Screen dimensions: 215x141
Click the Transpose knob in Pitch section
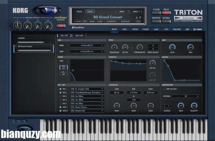pyautogui.click(x=115, y=47)
